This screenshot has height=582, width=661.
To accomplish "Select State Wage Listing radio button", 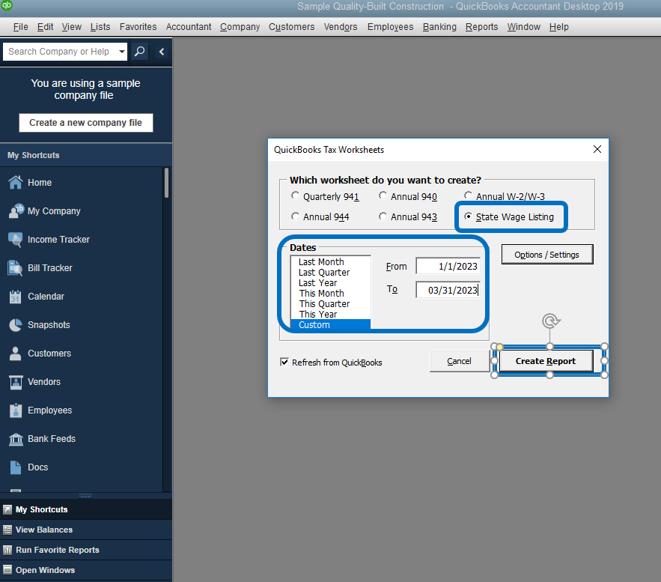I will [468, 216].
